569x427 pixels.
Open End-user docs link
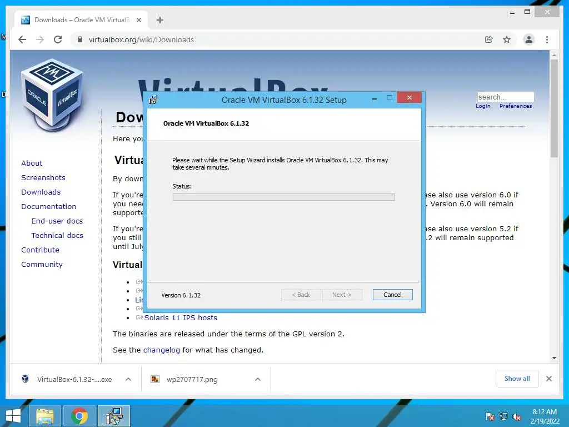(x=57, y=221)
